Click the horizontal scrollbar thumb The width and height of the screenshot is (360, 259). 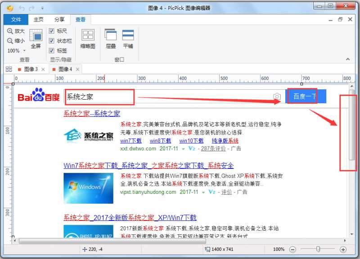[112, 241]
